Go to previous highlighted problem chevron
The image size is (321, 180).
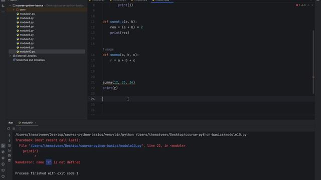tap(308, 5)
